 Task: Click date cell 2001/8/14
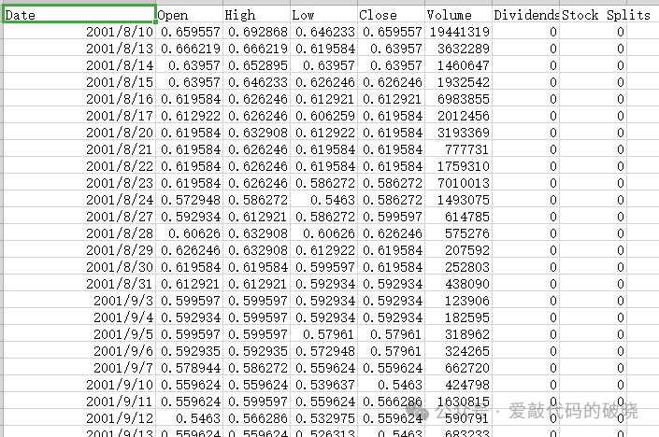(x=79, y=65)
